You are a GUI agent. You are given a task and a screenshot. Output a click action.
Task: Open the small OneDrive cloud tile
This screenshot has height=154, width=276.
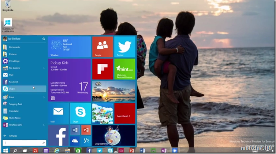pos(75,141)
